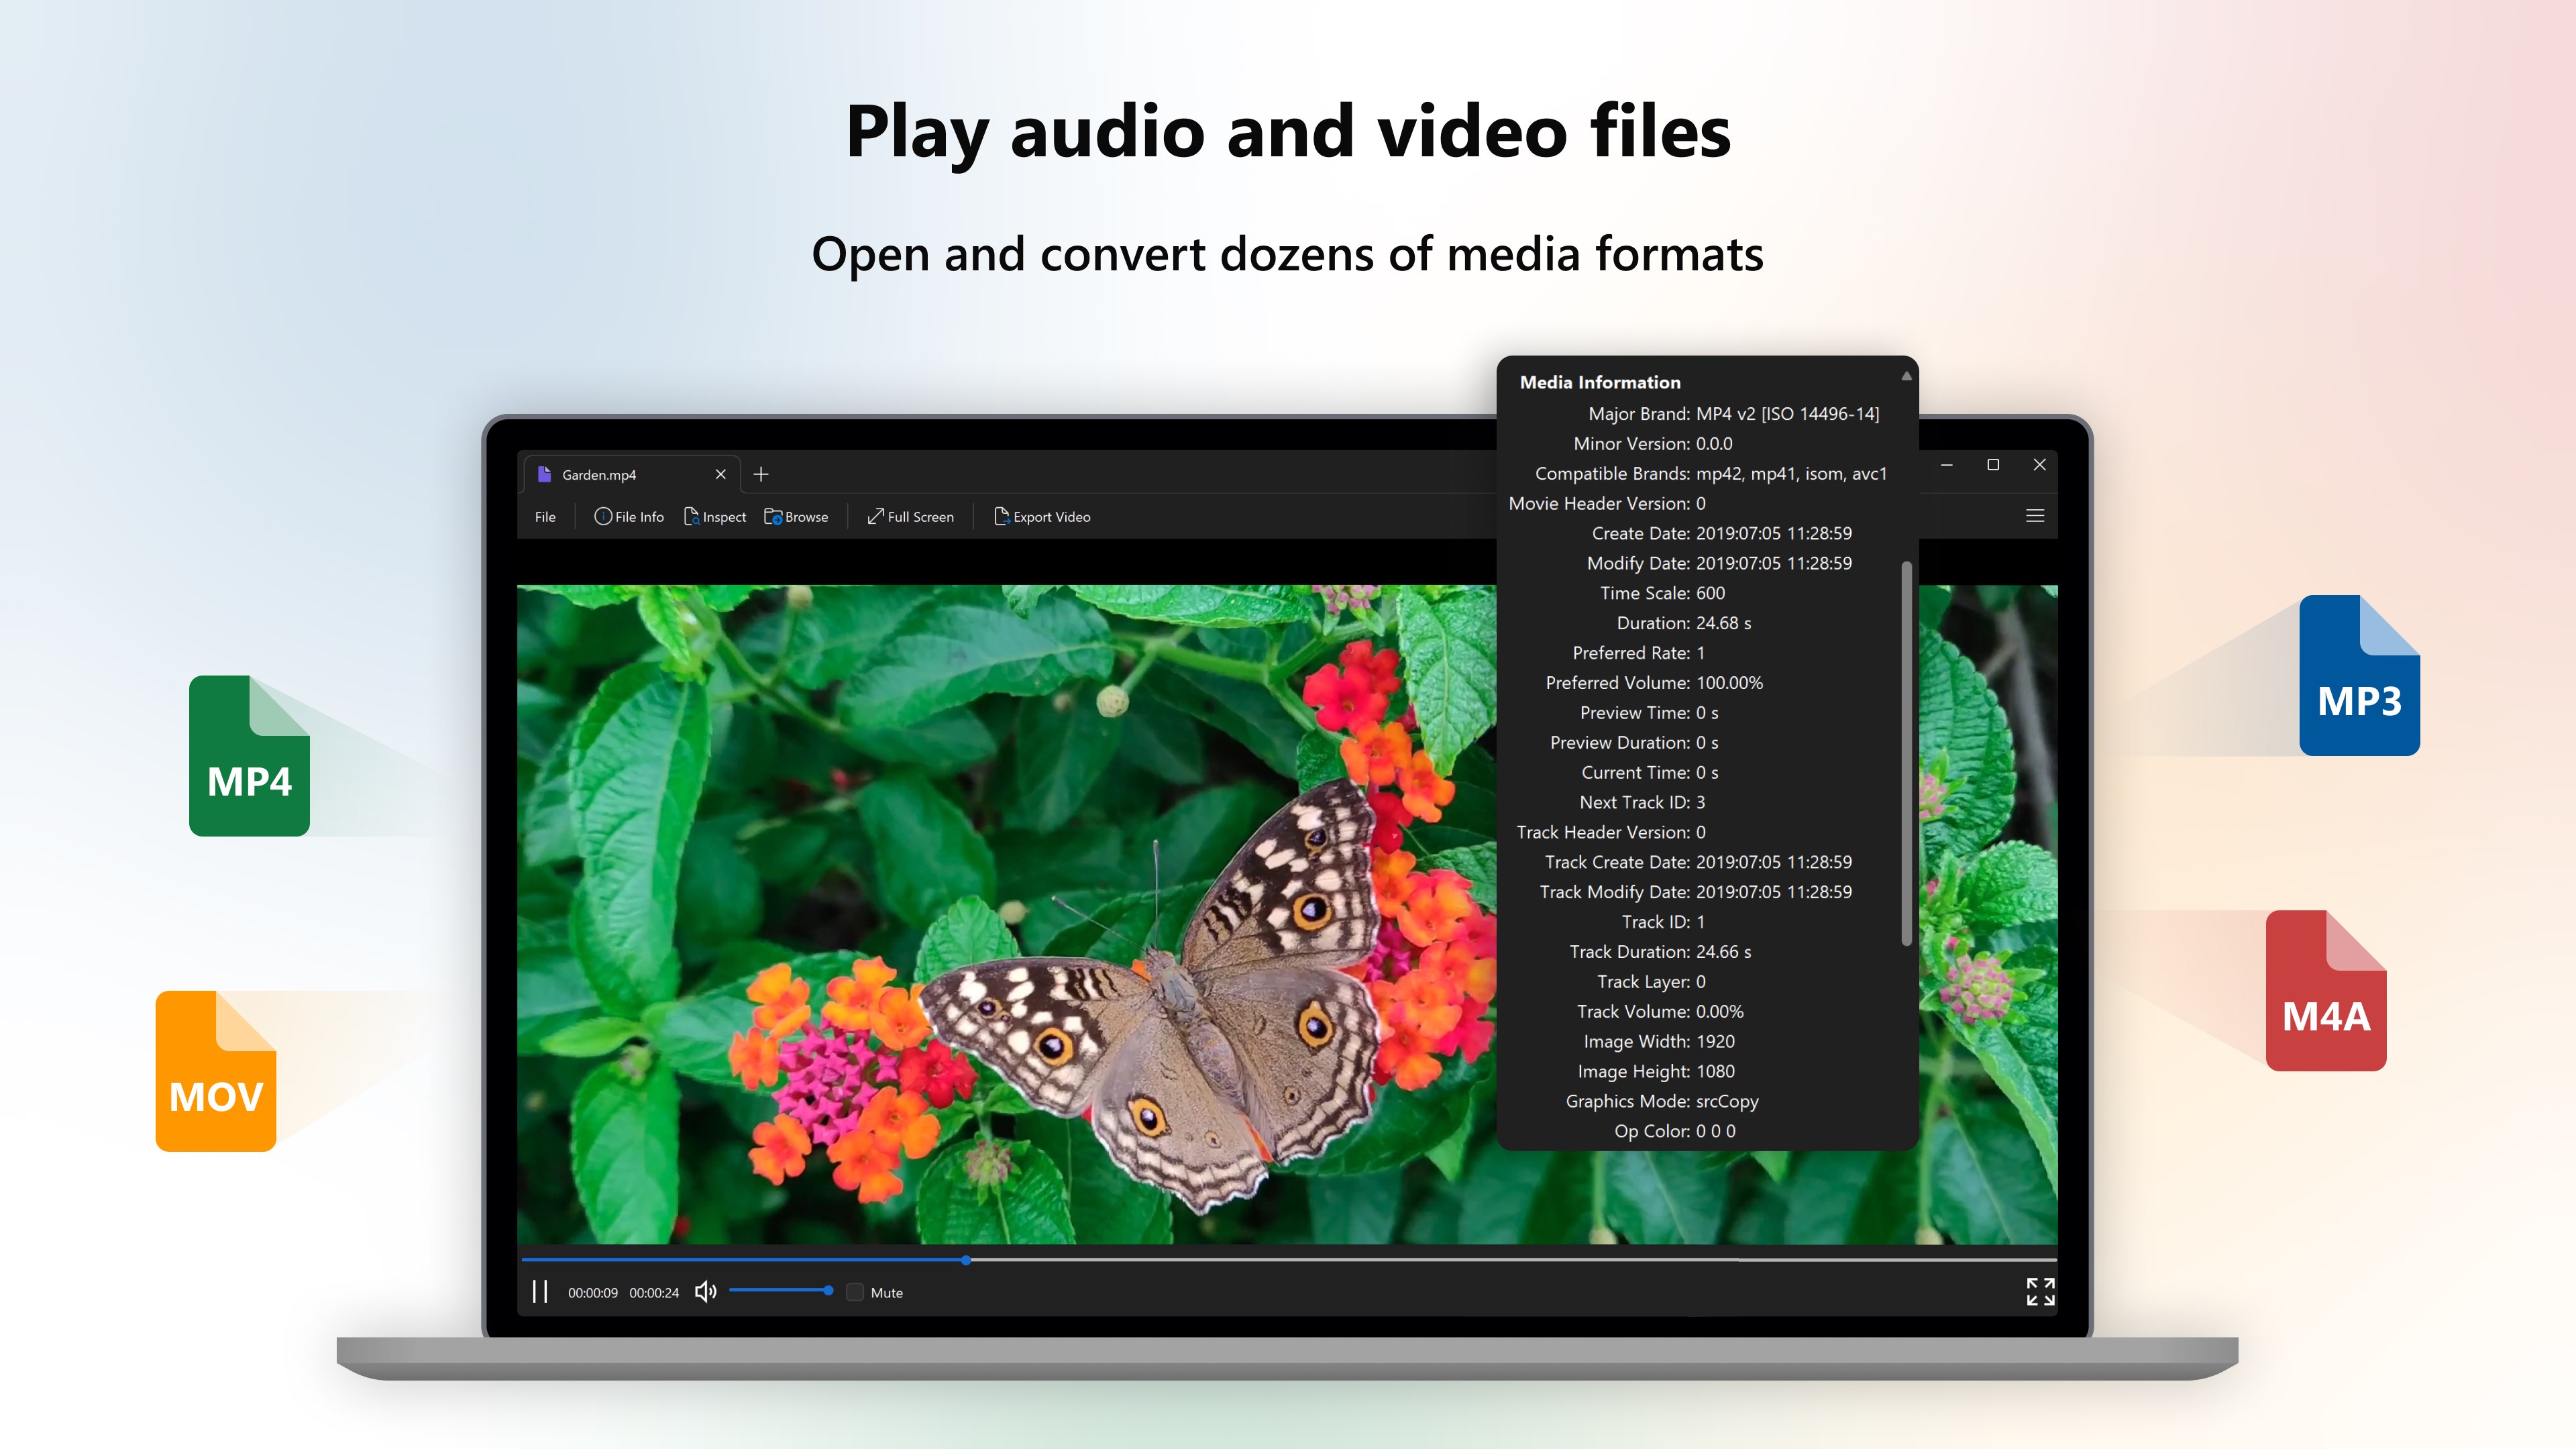2576x1449 pixels.
Task: Click the speaker volume icon
Action: (705, 1292)
